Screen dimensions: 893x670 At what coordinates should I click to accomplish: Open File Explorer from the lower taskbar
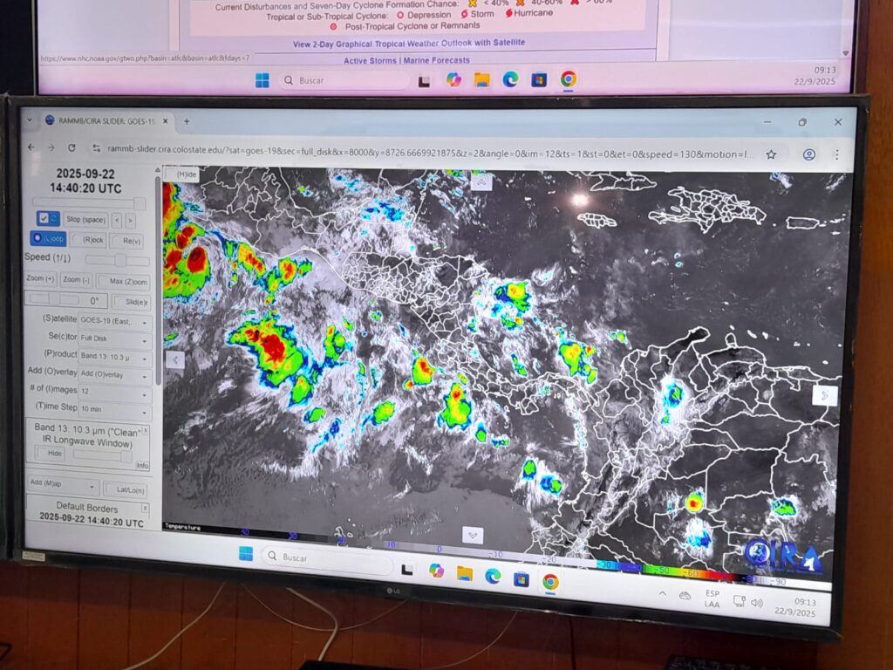[x=464, y=573]
